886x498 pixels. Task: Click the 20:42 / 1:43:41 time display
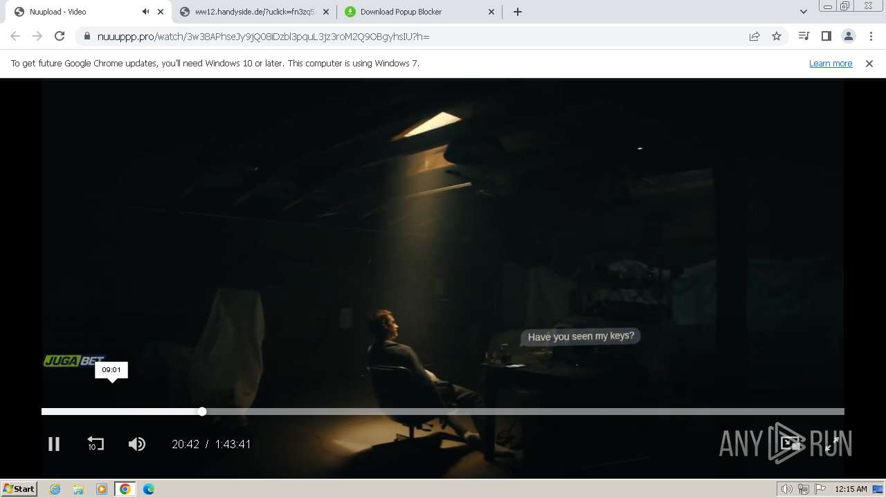(x=211, y=444)
